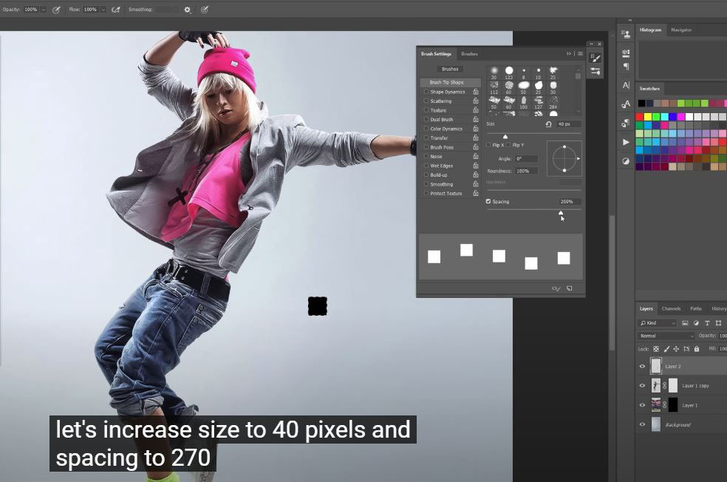Viewport: 727px width, 482px height.
Task: Click the Character panel icon
Action: click(626, 85)
